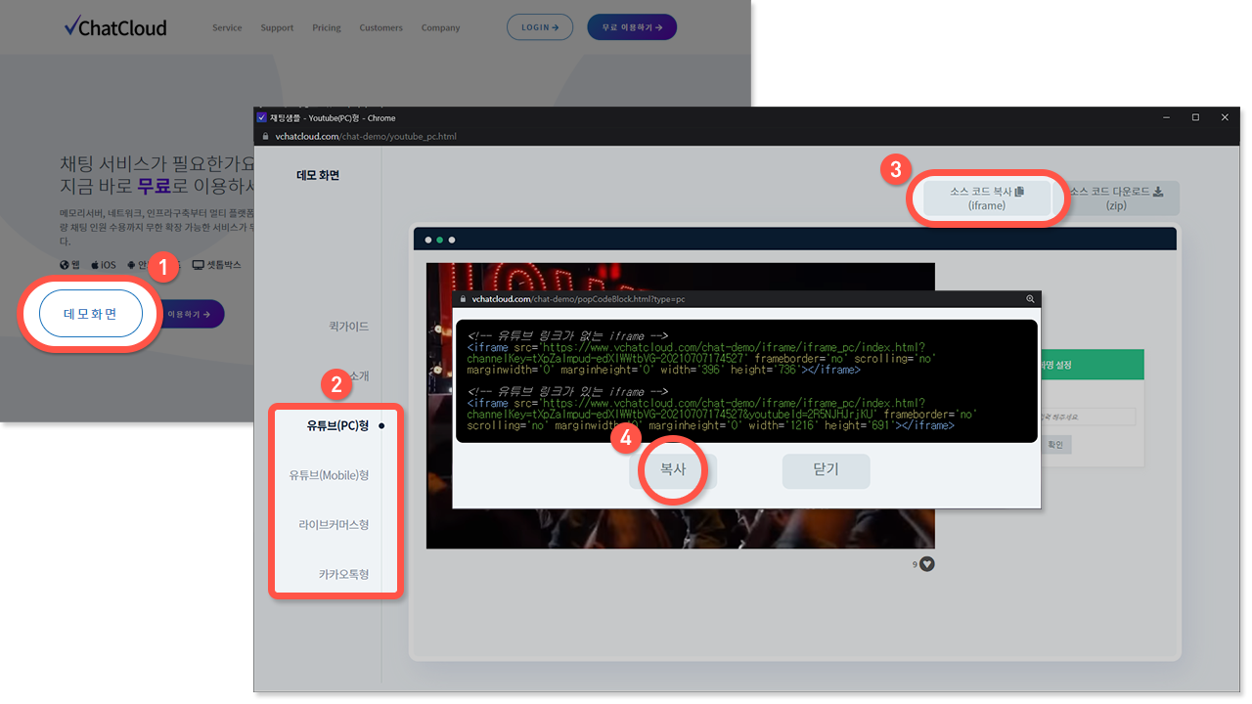This screenshot has height=704, width=1252.
Task: Click the nickname input field in the settings panel
Action: coord(1086,417)
